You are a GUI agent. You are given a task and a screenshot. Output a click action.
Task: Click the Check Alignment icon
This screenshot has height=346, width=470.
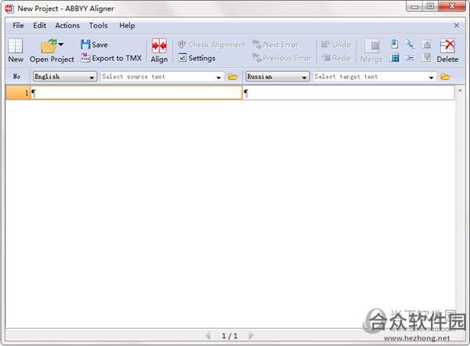(x=182, y=45)
